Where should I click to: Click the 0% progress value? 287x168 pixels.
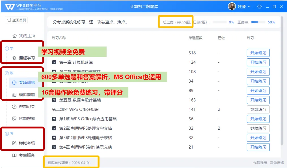pyautogui.click(x=231, y=22)
